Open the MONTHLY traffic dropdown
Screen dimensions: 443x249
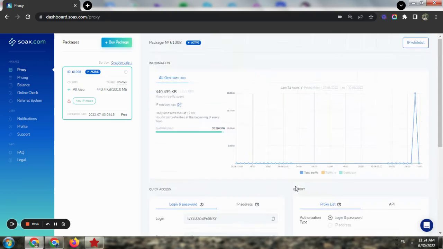[x=122, y=82]
